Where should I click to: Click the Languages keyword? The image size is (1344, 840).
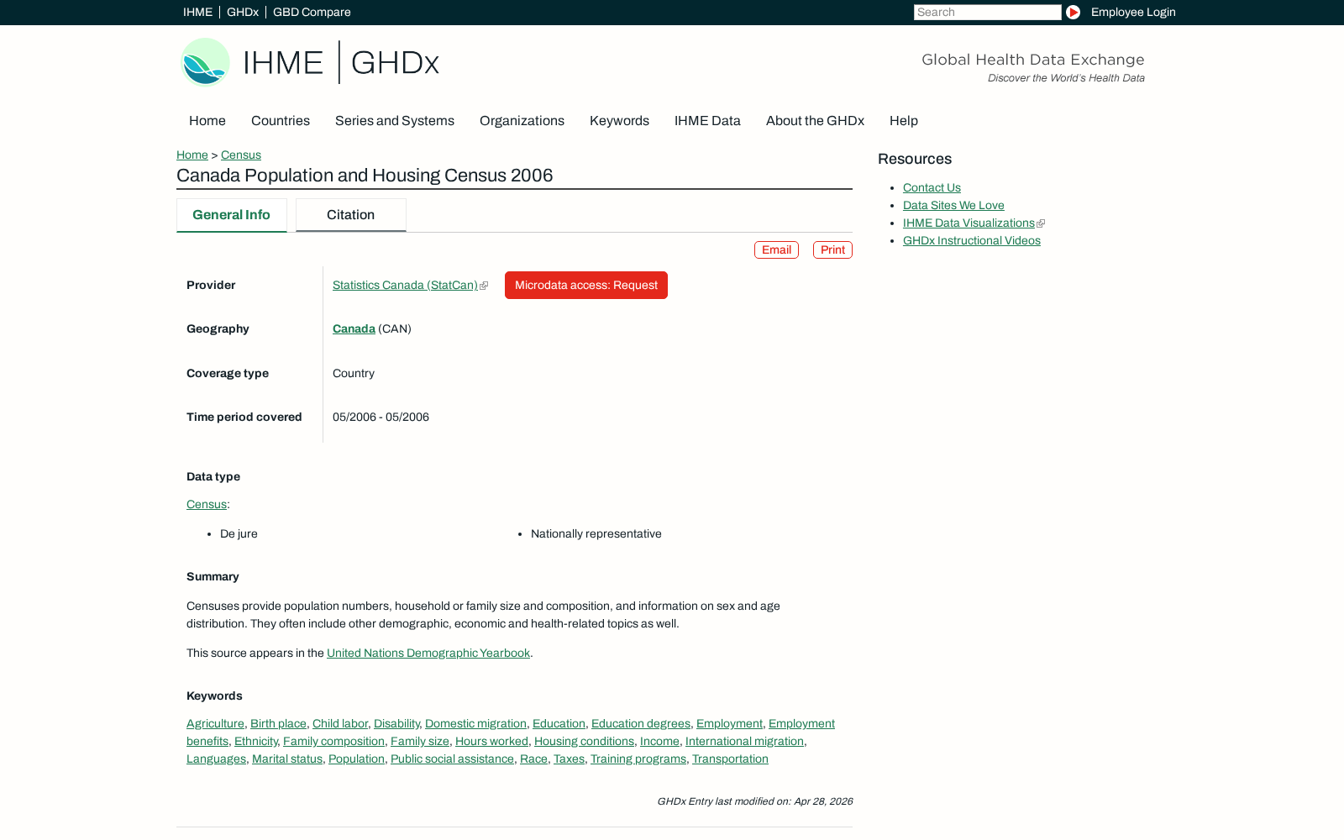pyautogui.click(x=216, y=759)
